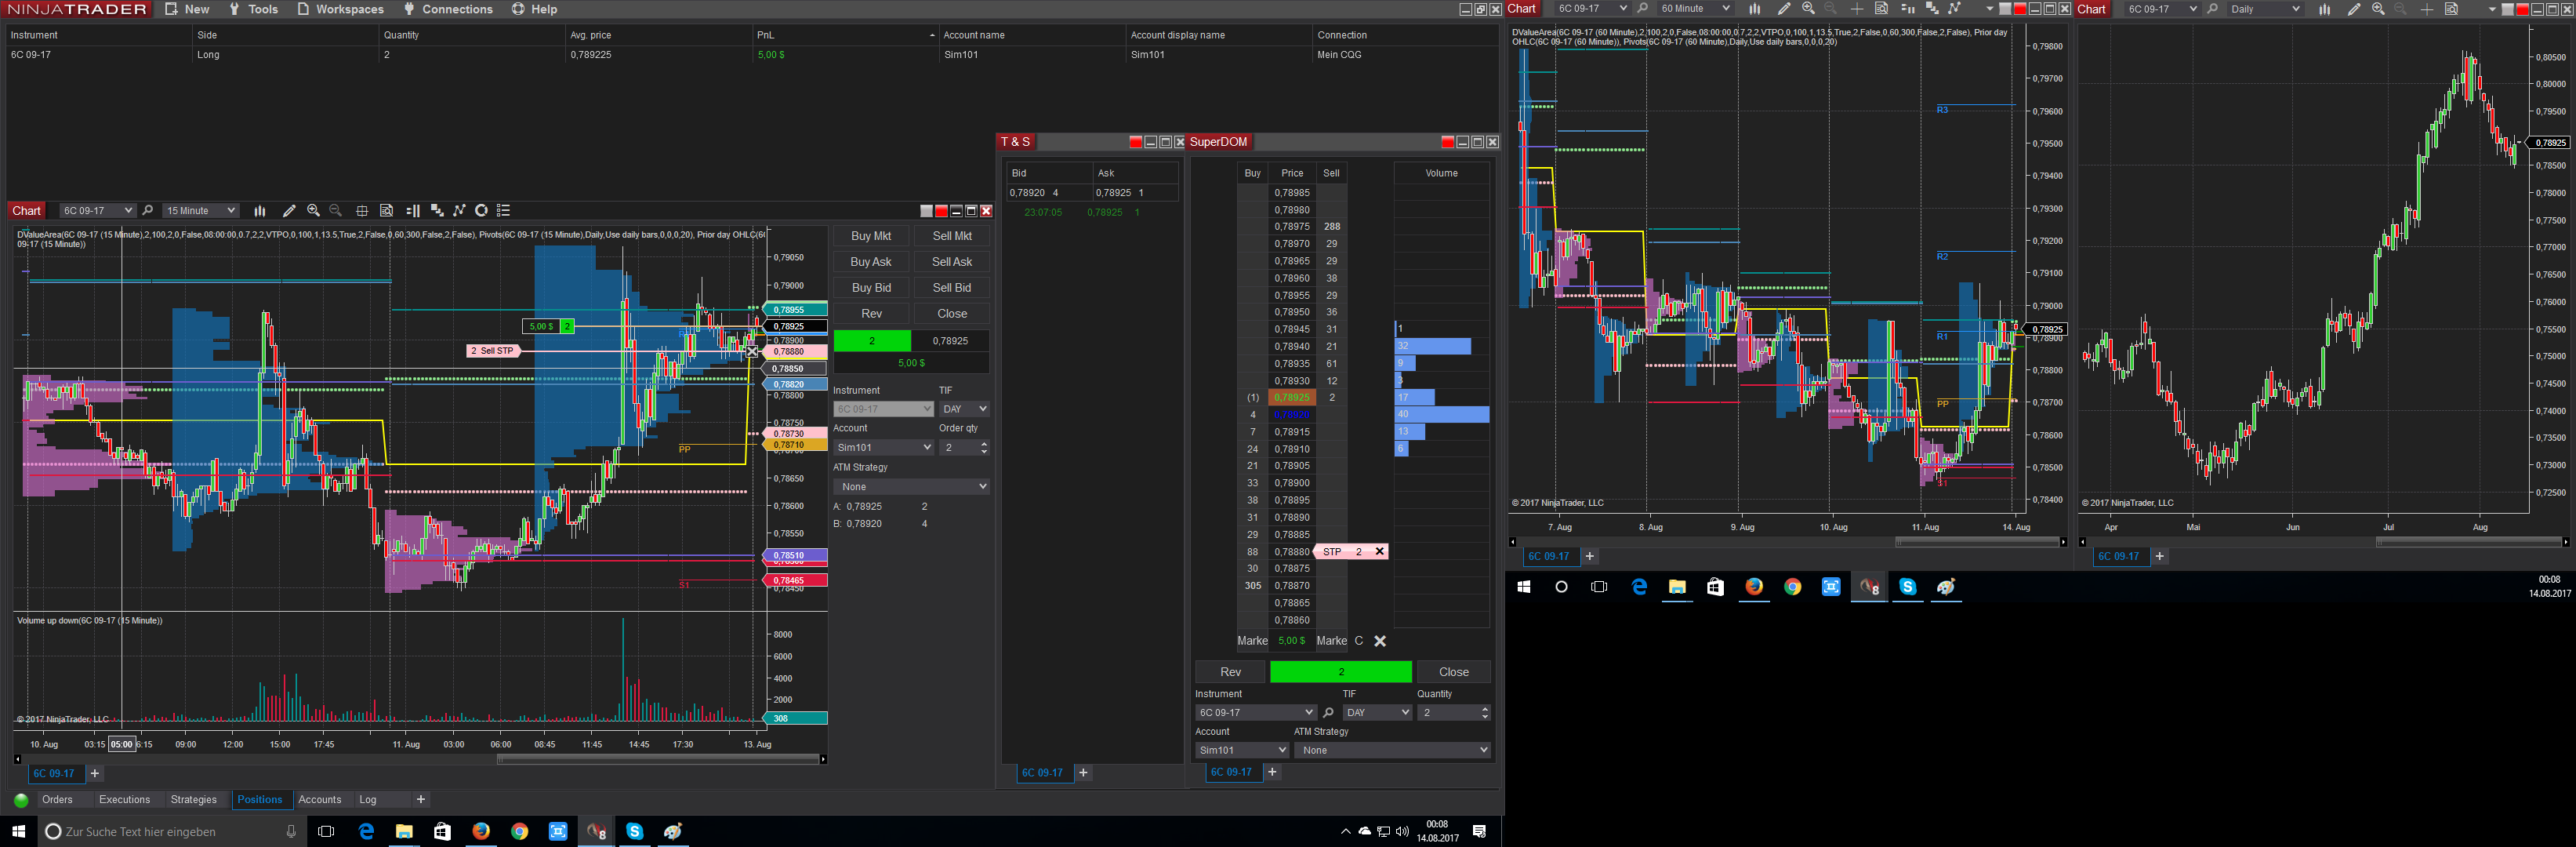Open the Tools menu
2576x847 pixels.
pyautogui.click(x=253, y=9)
